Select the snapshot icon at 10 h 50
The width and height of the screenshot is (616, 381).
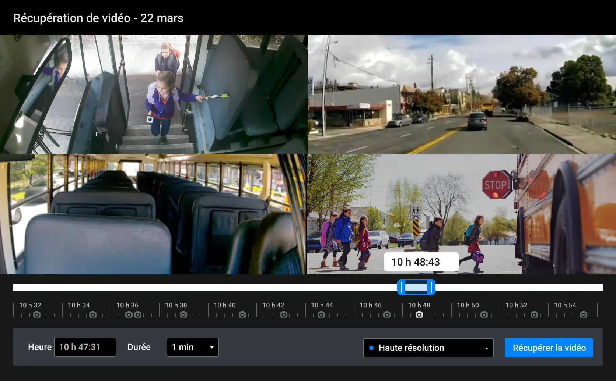[484, 315]
